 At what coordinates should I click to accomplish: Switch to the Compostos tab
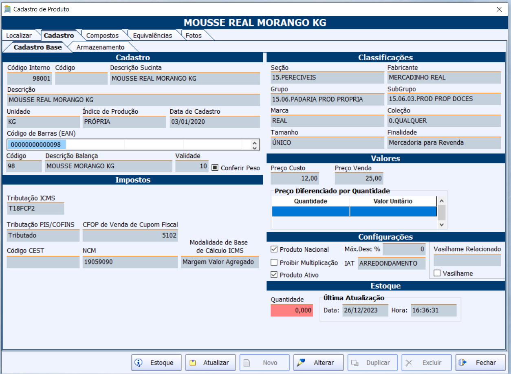[x=102, y=35]
